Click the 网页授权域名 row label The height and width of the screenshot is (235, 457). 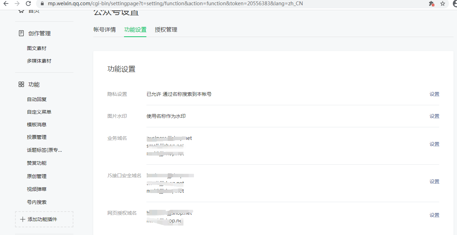coord(122,213)
